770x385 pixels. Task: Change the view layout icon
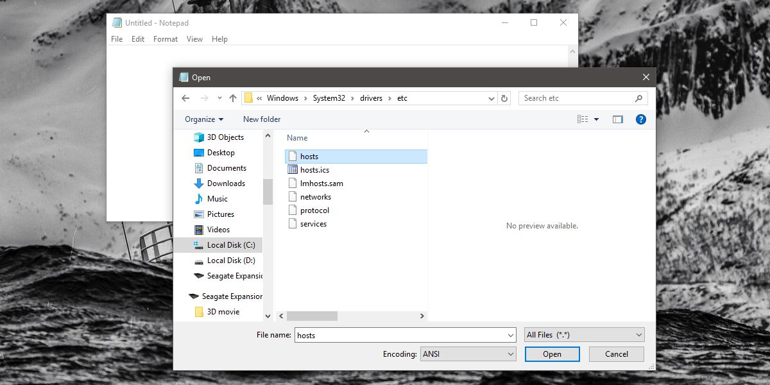[x=583, y=119]
